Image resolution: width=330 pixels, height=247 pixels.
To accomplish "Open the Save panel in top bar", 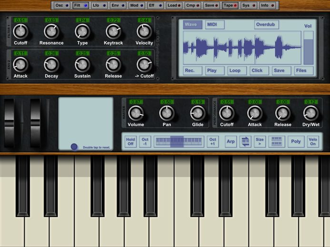I will (211, 5).
